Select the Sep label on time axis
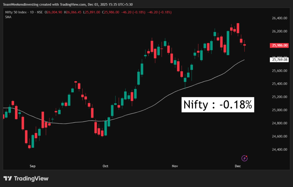The image size is (293, 187). (32, 166)
